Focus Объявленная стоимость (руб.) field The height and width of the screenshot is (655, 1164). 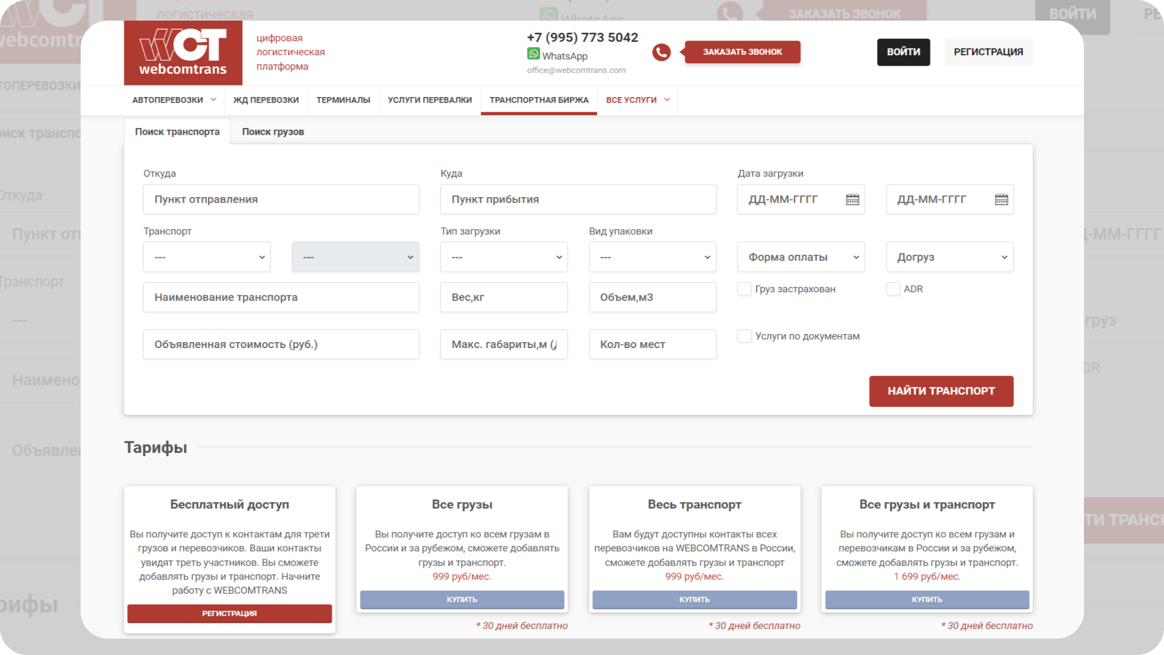281,344
